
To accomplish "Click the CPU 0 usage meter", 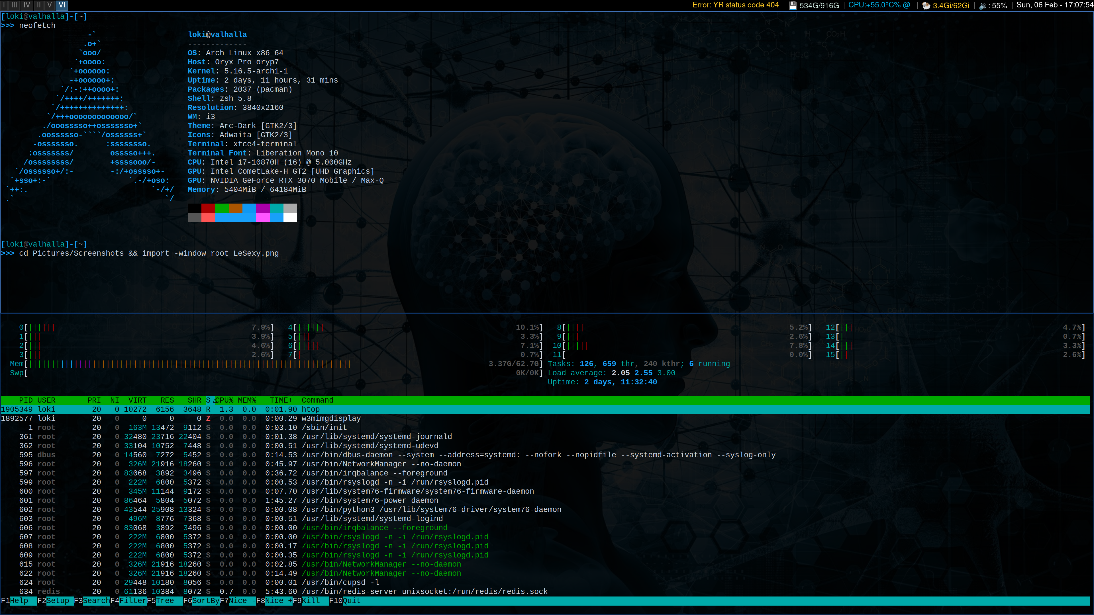I will click(x=146, y=327).
